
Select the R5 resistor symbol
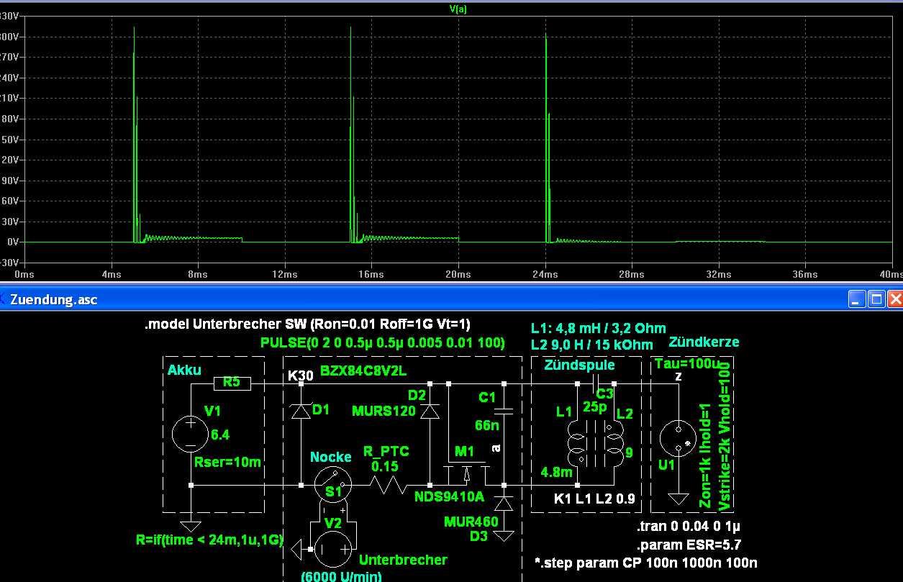pyautogui.click(x=231, y=383)
